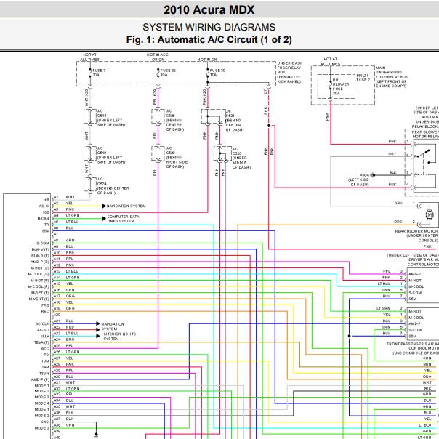Click the 'REC' terminal label

pyautogui.click(x=45, y=311)
